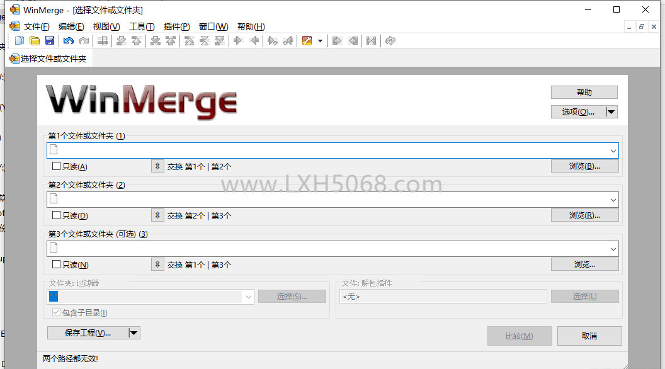Image resolution: width=665 pixels, height=369 pixels.
Task: Click the Refresh toolbar icon
Action: click(x=390, y=41)
